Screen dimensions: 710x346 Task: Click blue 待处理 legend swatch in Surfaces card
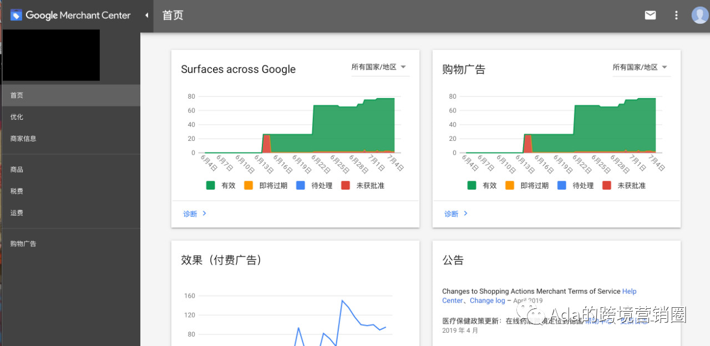click(301, 186)
